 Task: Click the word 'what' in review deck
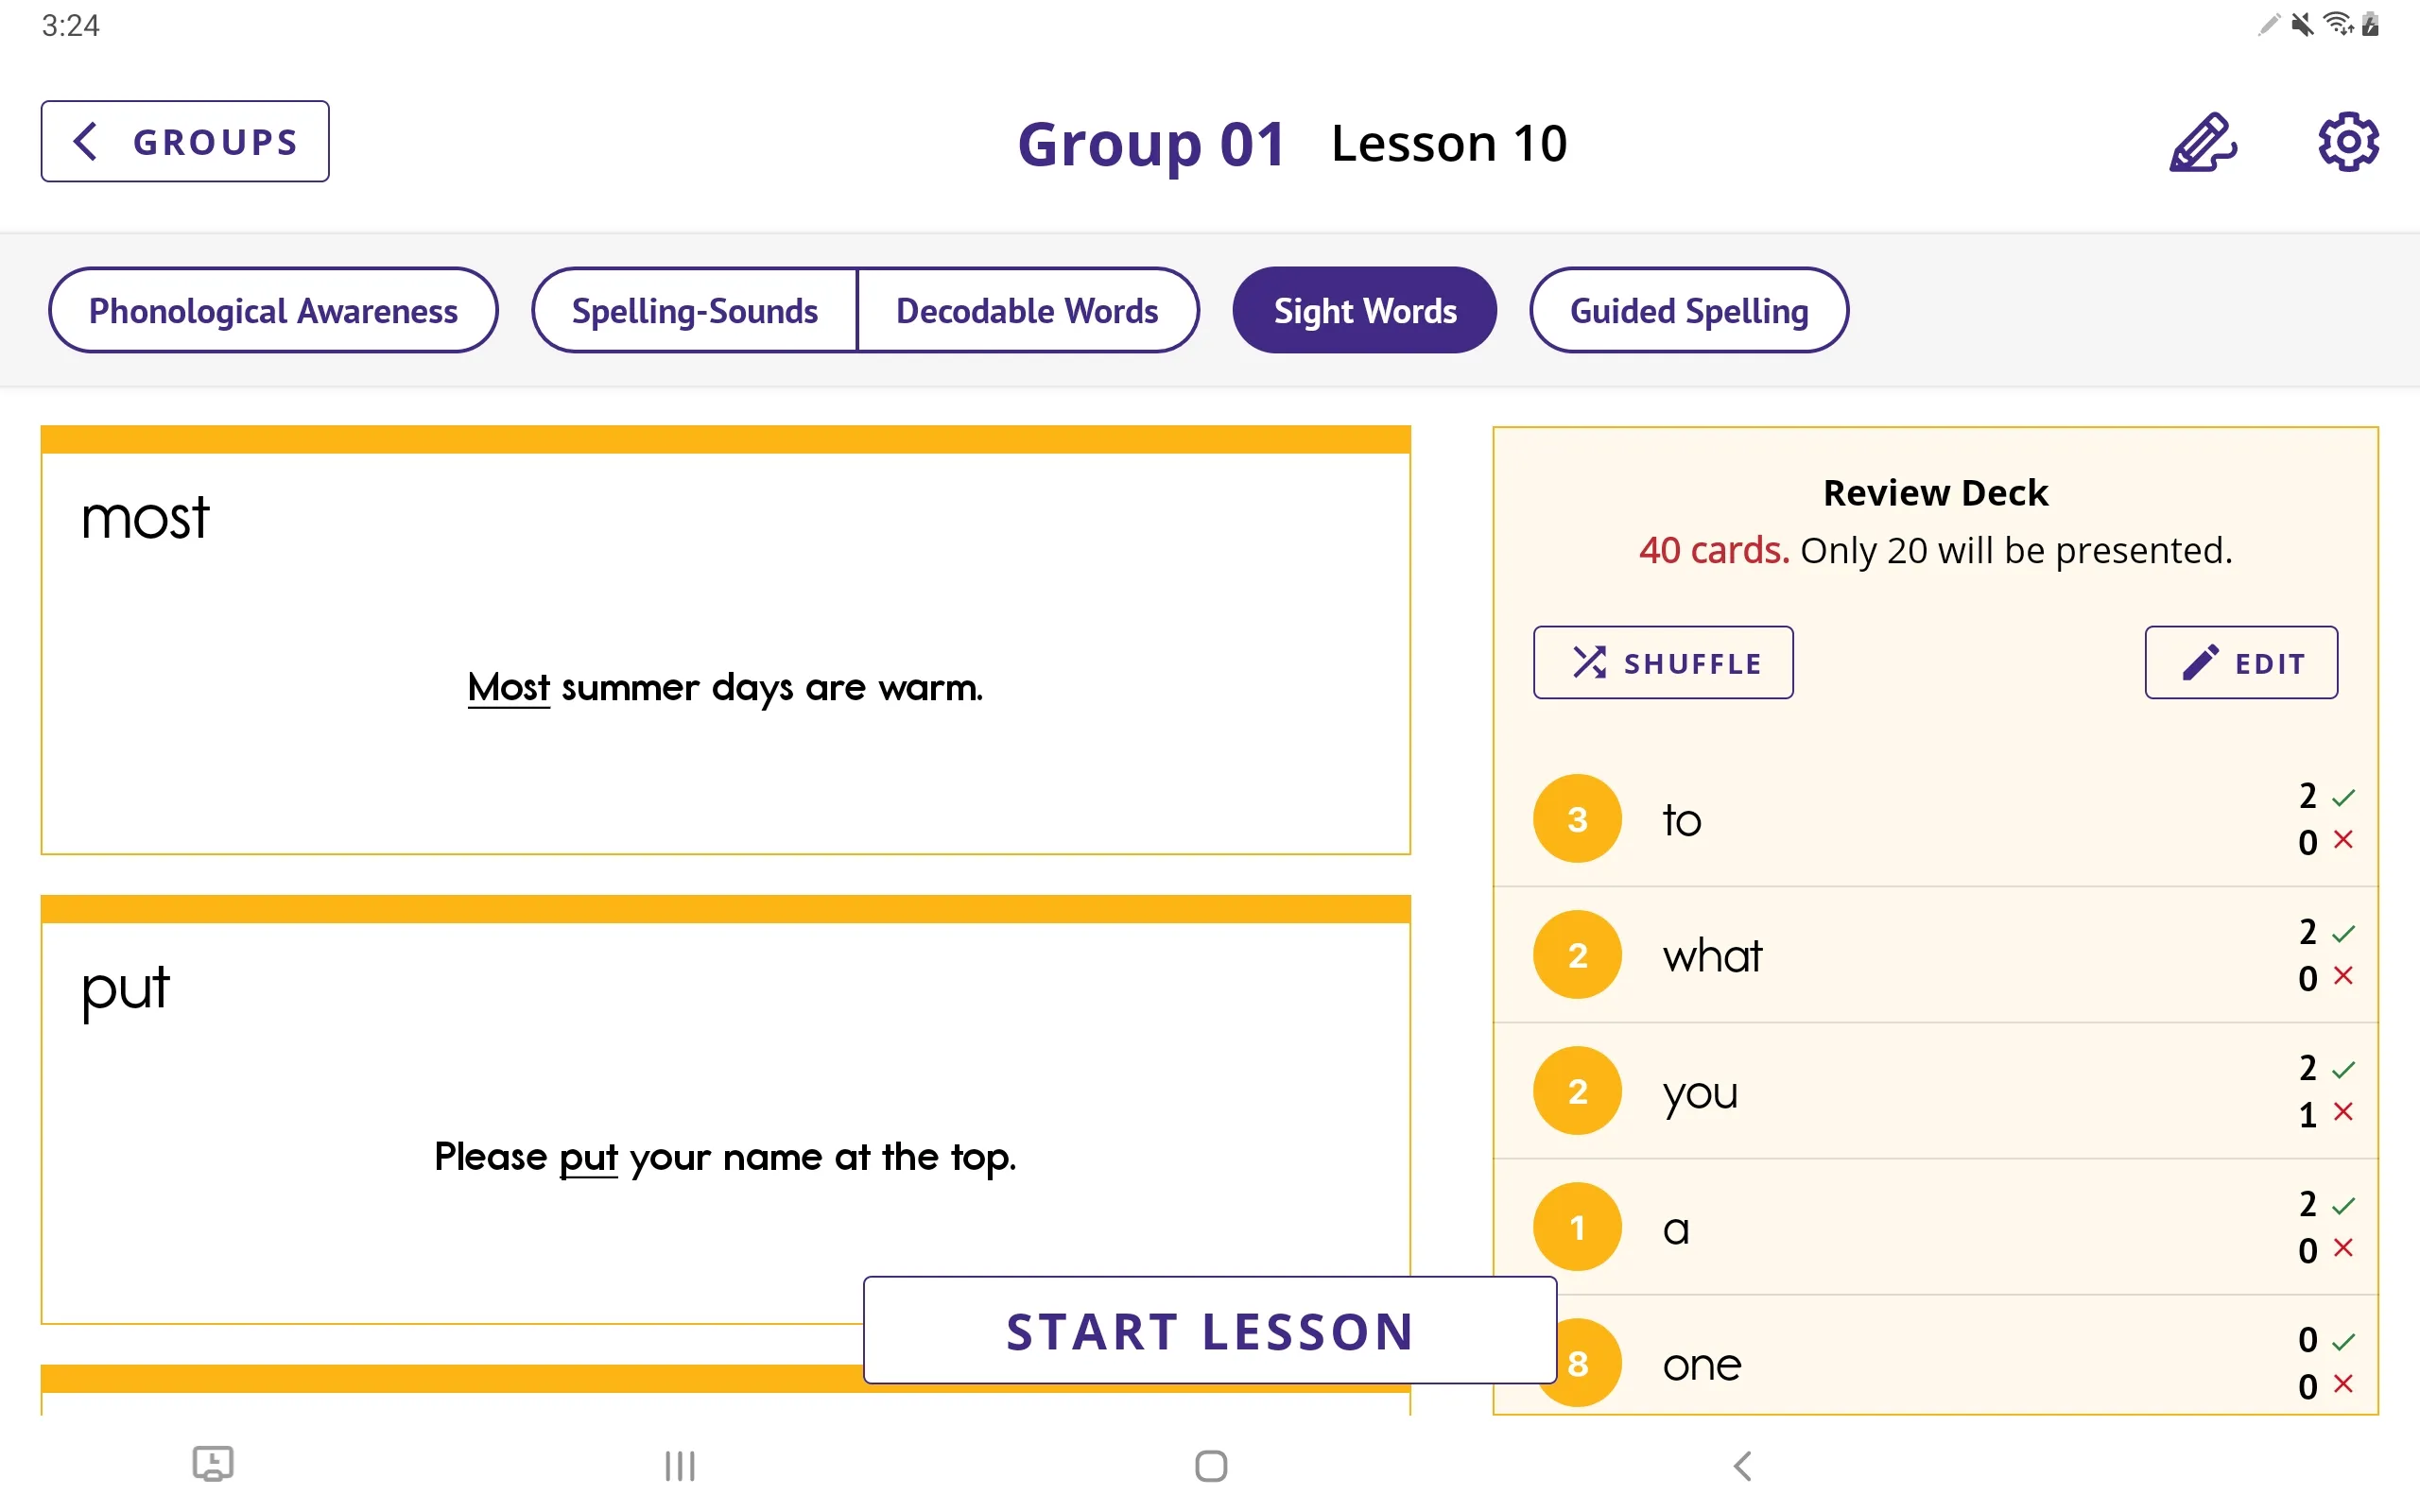[x=1712, y=956]
